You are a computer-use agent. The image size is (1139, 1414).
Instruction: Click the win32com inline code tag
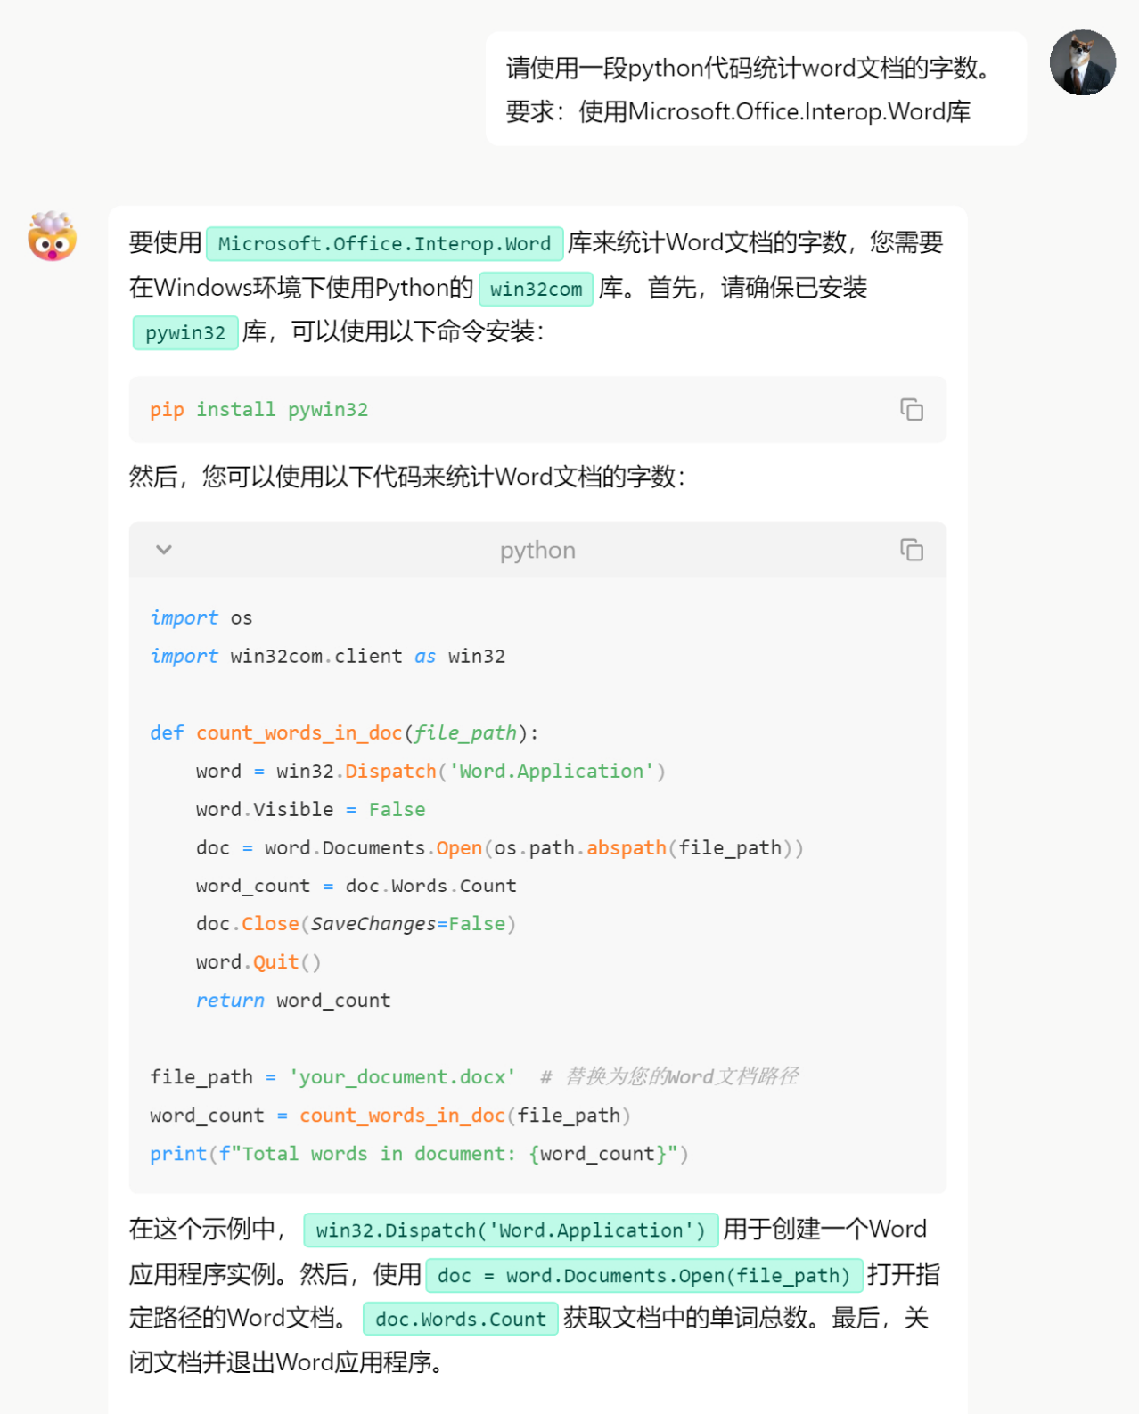point(536,290)
